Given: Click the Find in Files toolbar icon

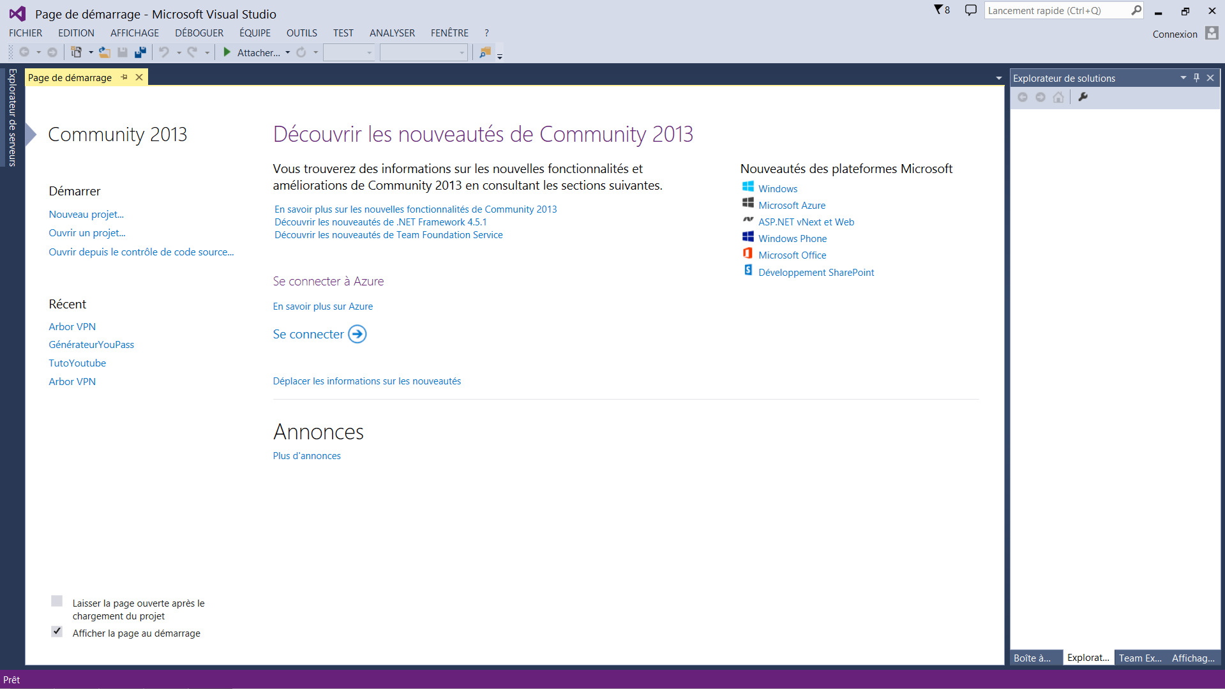Looking at the screenshot, I should coord(485,52).
